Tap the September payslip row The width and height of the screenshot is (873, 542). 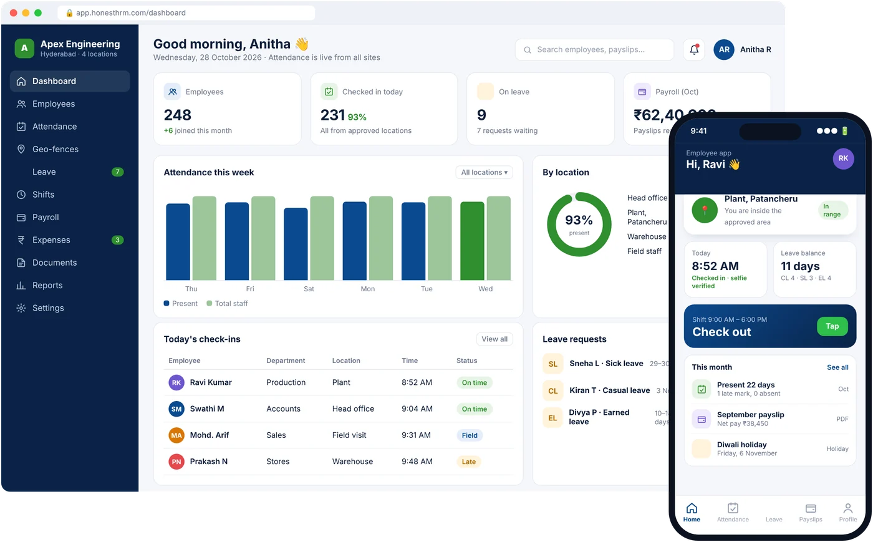click(x=770, y=419)
